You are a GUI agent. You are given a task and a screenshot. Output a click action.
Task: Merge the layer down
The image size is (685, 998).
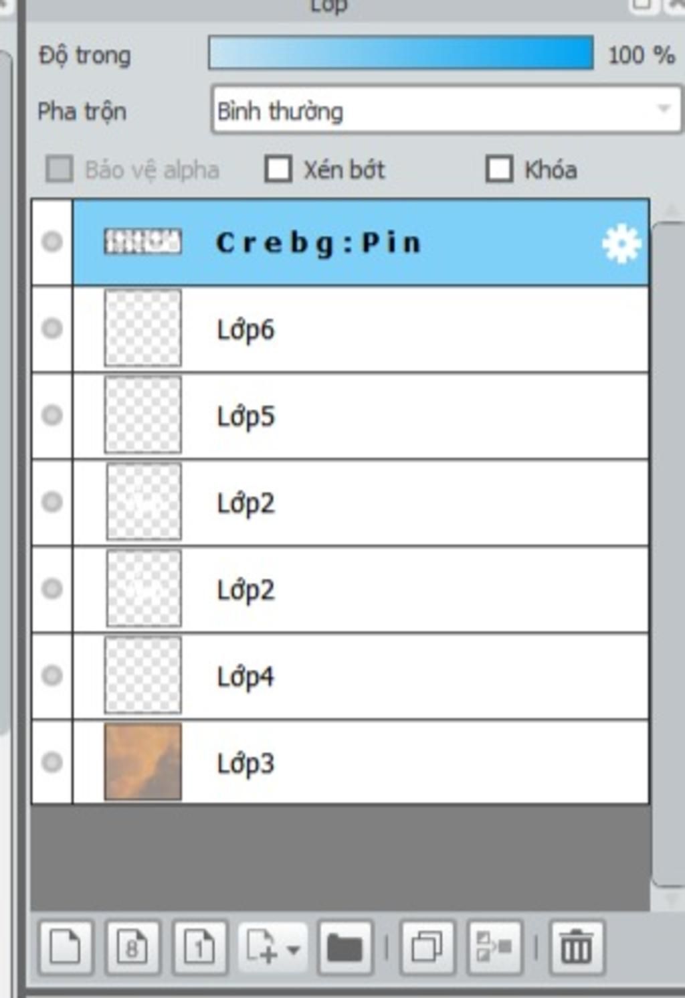pos(494,947)
